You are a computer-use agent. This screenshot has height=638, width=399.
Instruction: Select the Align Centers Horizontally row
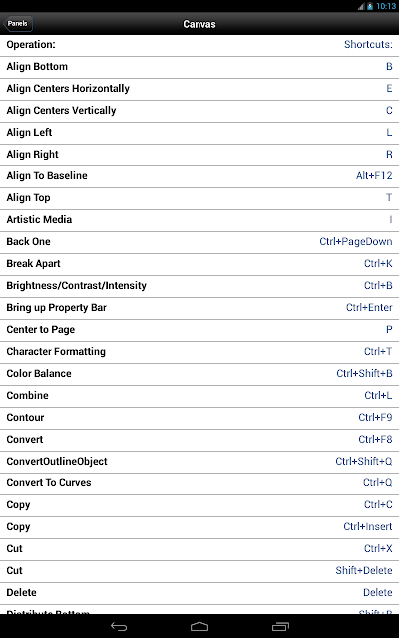click(x=199, y=89)
